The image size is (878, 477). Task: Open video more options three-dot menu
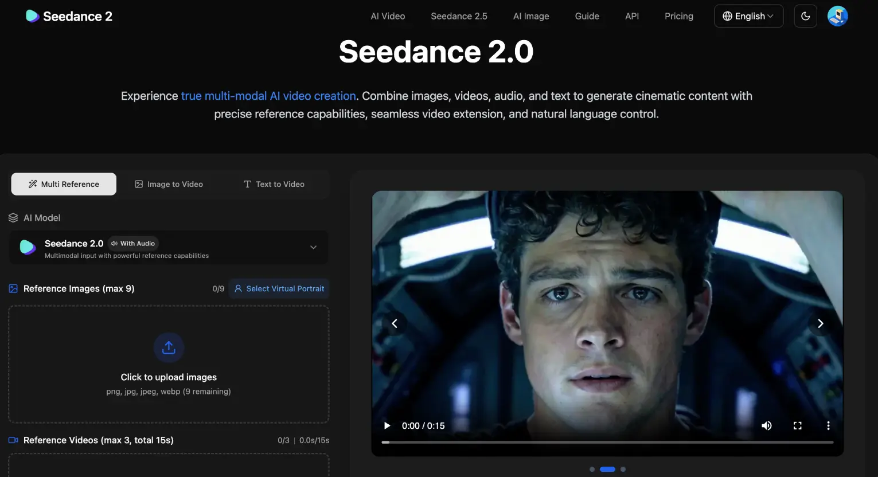coord(828,425)
